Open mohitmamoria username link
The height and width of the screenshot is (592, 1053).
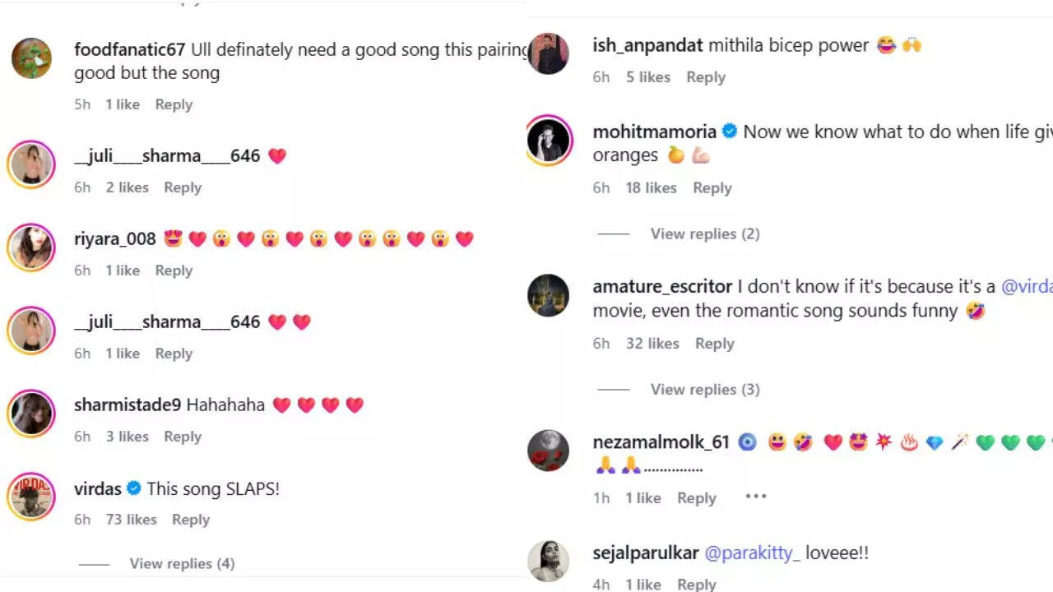654,132
